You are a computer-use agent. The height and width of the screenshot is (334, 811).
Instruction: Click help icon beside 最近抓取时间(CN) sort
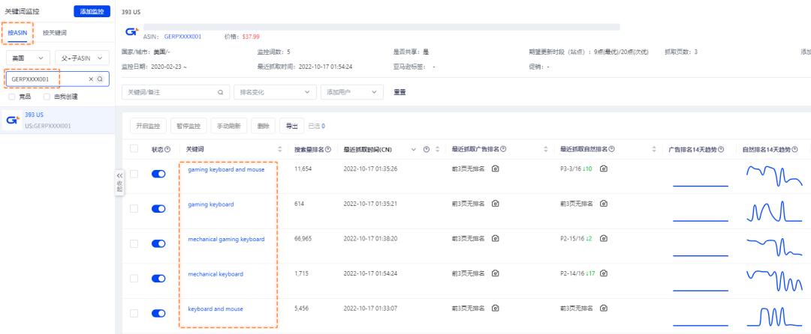(x=427, y=150)
